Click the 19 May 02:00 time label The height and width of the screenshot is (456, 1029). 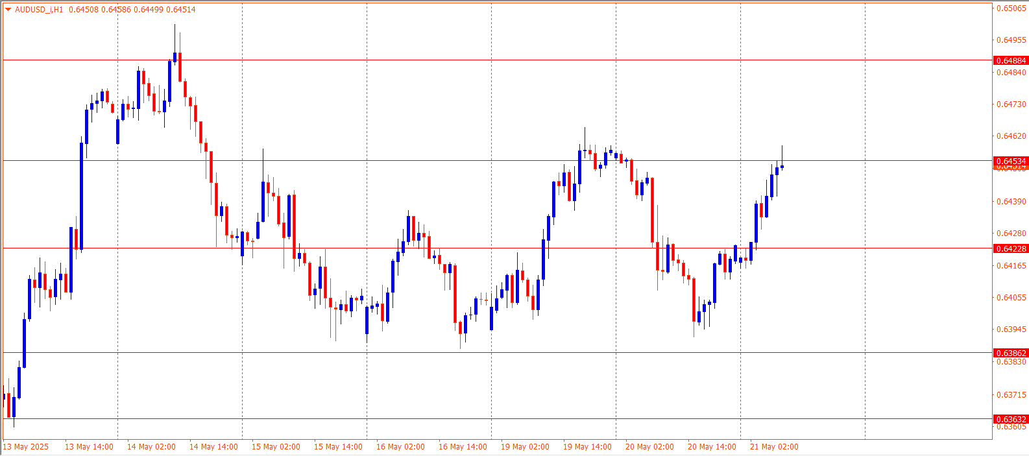525,447
